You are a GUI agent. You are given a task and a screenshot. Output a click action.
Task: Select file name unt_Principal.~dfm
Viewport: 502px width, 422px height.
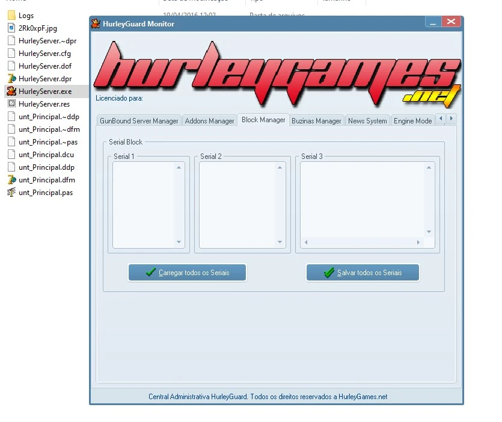click(x=49, y=129)
